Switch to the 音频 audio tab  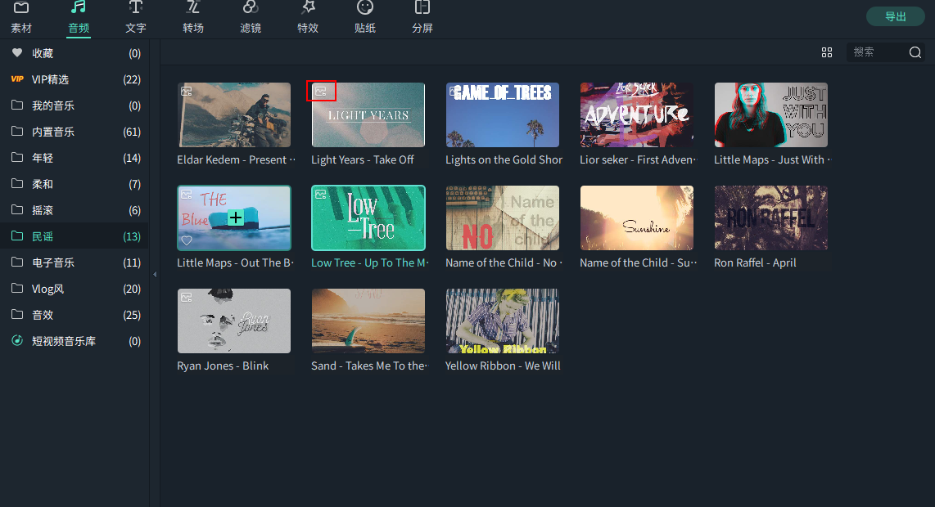pos(79,18)
